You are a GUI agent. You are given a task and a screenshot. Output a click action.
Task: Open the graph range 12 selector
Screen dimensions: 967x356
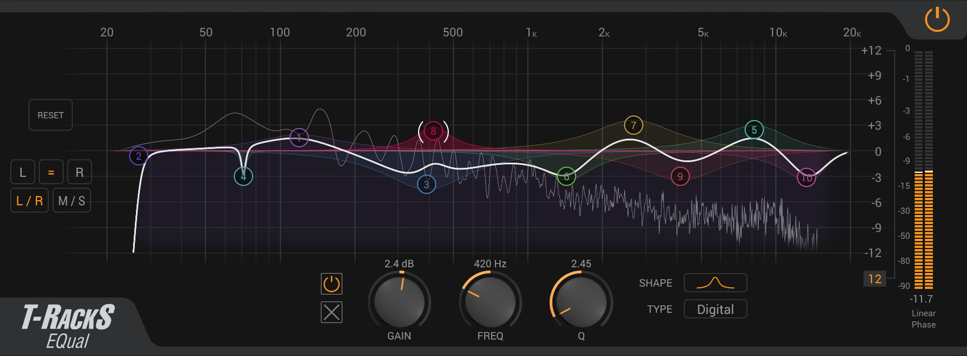pyautogui.click(x=874, y=279)
